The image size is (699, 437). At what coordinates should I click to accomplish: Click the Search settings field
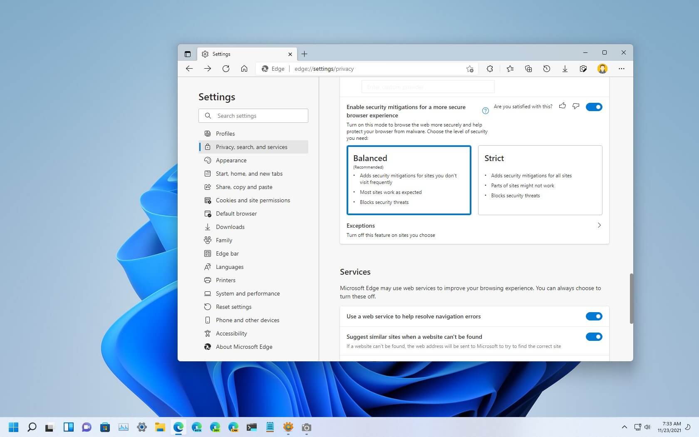[x=253, y=116]
